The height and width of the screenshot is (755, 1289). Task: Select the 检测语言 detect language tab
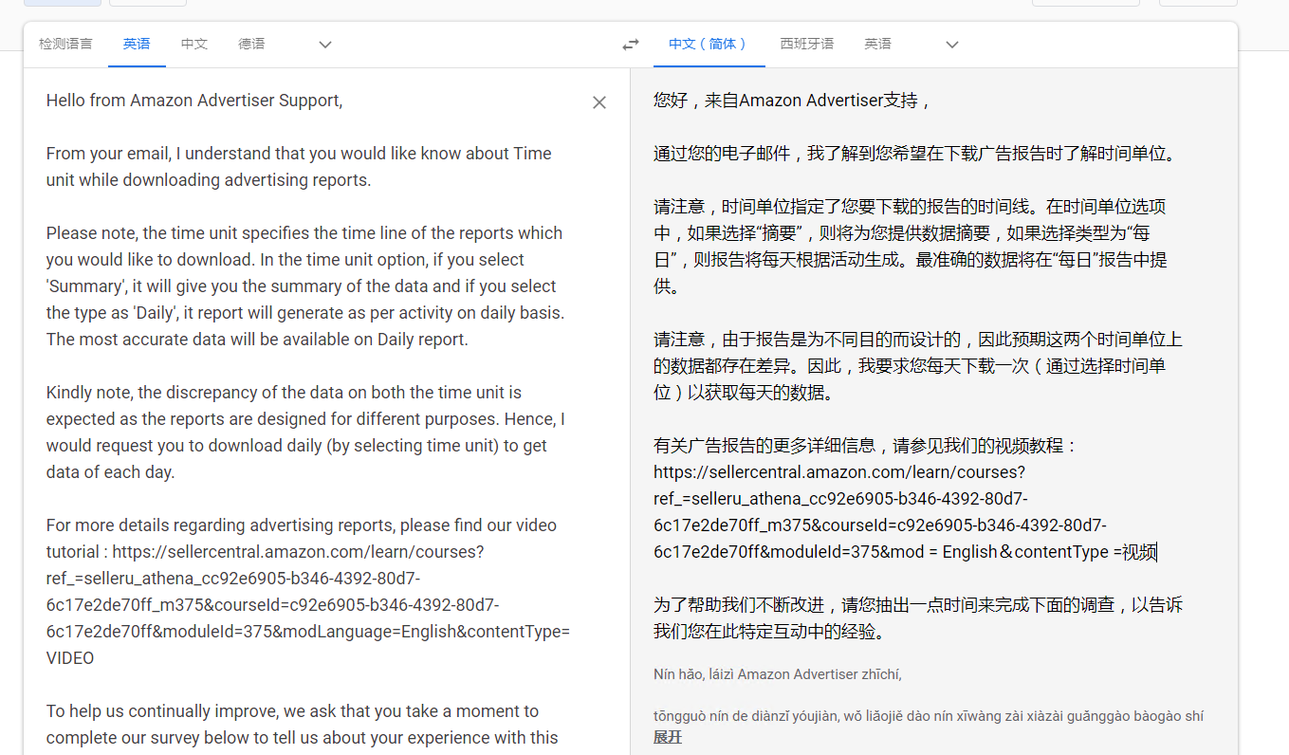pyautogui.click(x=65, y=44)
